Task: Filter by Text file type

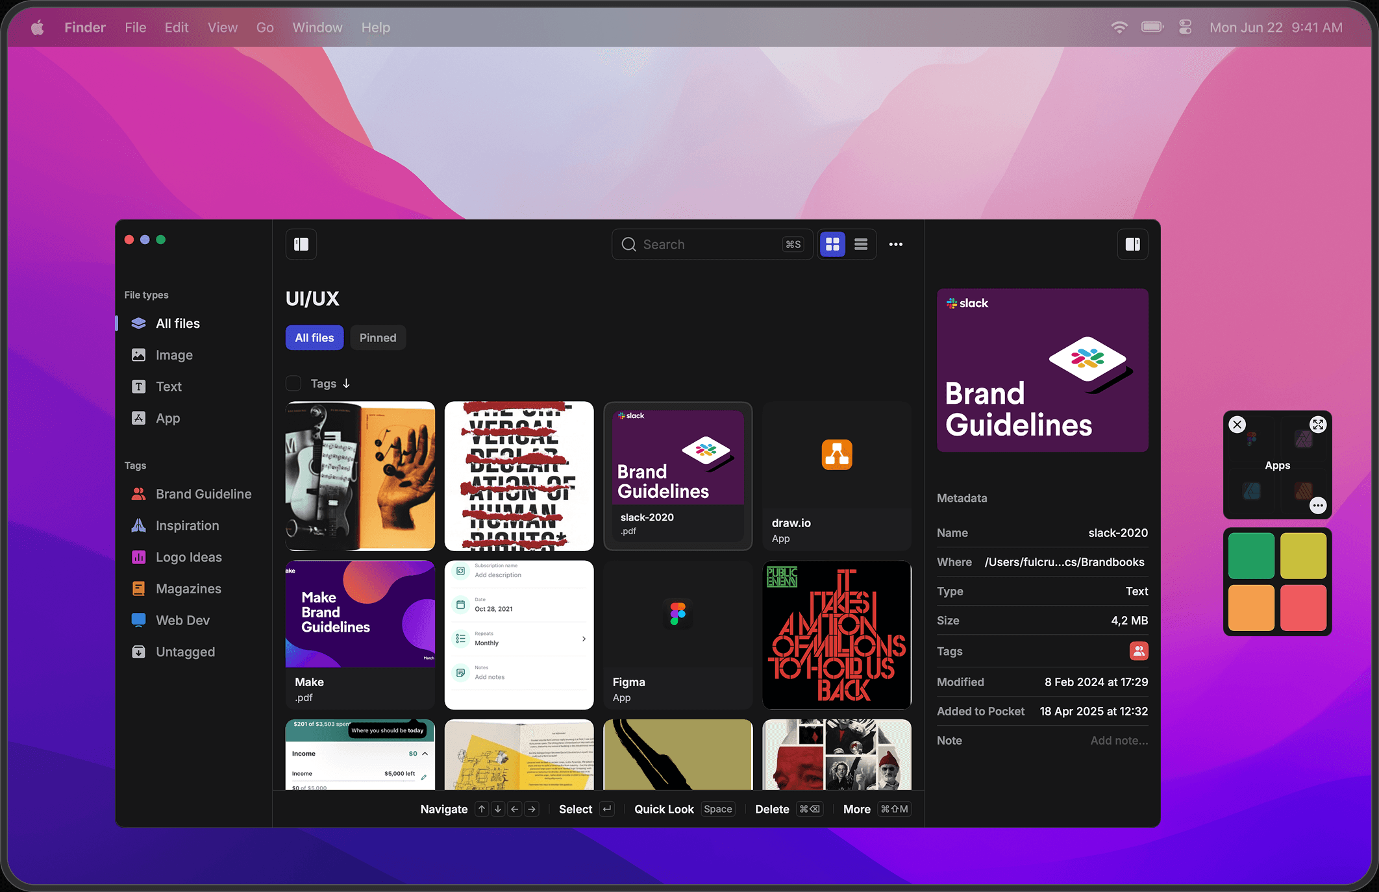Action: (x=169, y=387)
